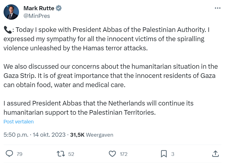Viewport: 226px width, 163px height.
Task: Open the @MinPres handle link
Action: coord(37,16)
